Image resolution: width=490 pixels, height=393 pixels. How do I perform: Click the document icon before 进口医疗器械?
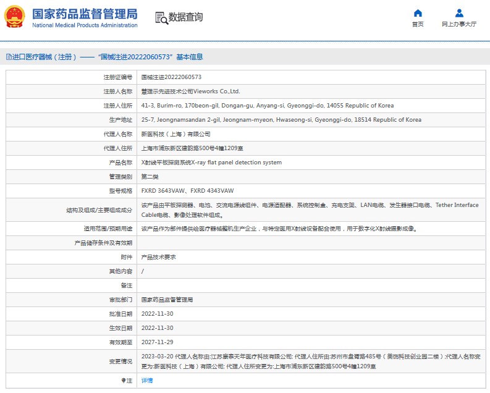click(x=8, y=57)
